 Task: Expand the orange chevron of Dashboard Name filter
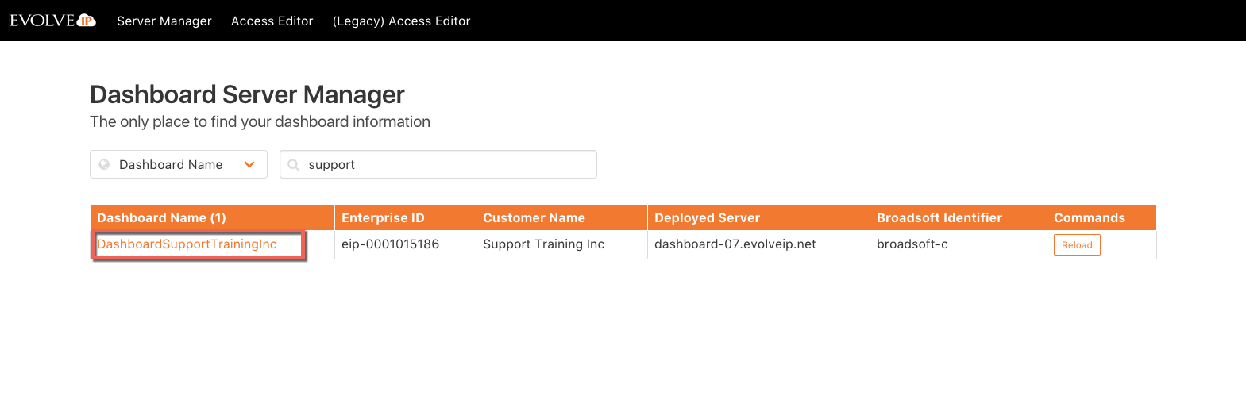click(x=249, y=165)
